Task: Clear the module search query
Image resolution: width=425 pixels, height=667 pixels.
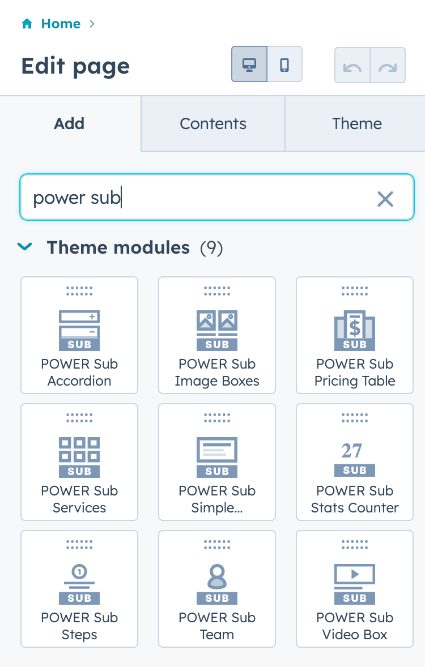Action: pos(386,199)
